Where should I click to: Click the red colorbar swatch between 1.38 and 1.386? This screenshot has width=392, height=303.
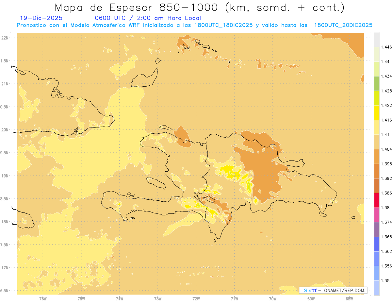[x=377, y=200]
